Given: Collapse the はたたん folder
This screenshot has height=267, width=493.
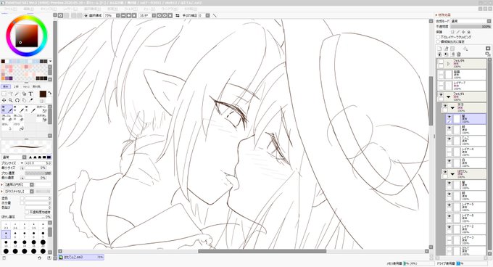Looking at the screenshot, I should tap(452, 174).
